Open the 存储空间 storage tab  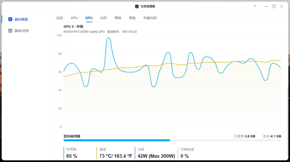[150, 18]
